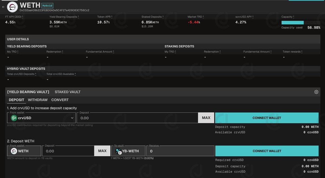Go back using the left arrow

click(3, 7)
